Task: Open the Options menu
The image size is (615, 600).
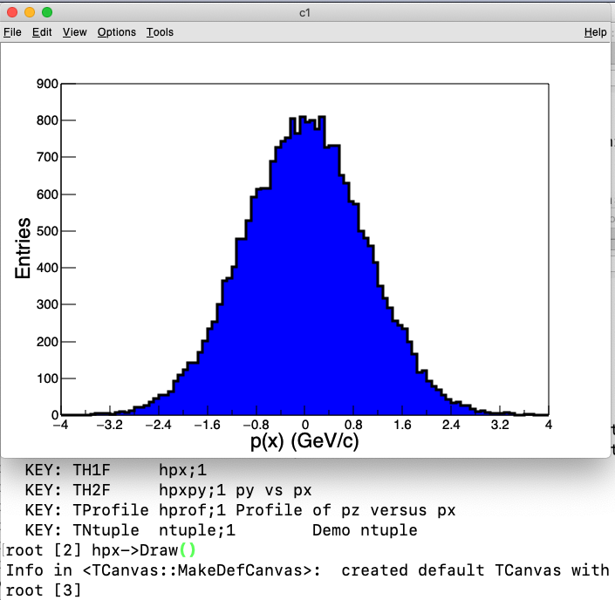Action: 117,32
